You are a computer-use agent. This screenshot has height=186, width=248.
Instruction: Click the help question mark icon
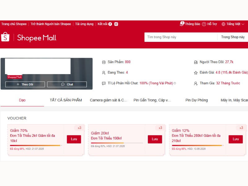[x=204, y=24]
